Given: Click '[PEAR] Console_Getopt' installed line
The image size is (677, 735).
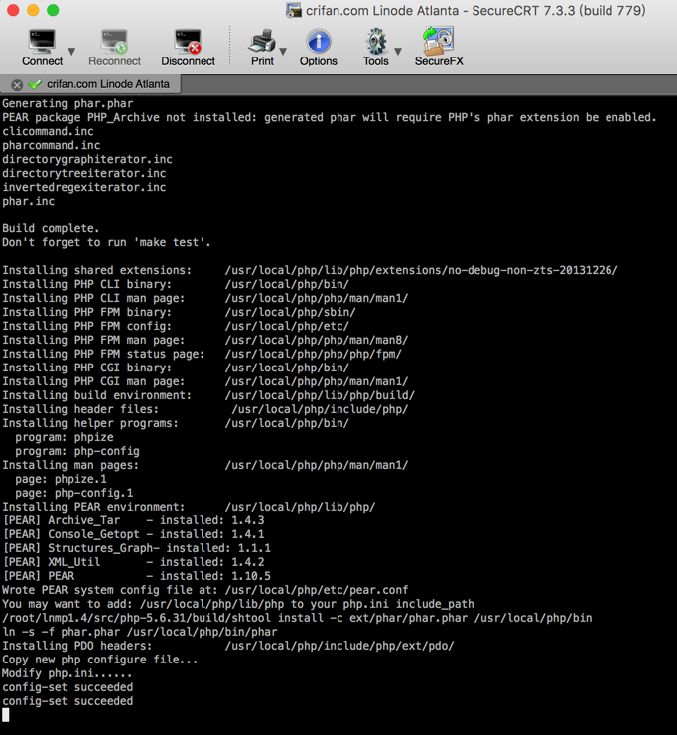Looking at the screenshot, I should point(134,534).
